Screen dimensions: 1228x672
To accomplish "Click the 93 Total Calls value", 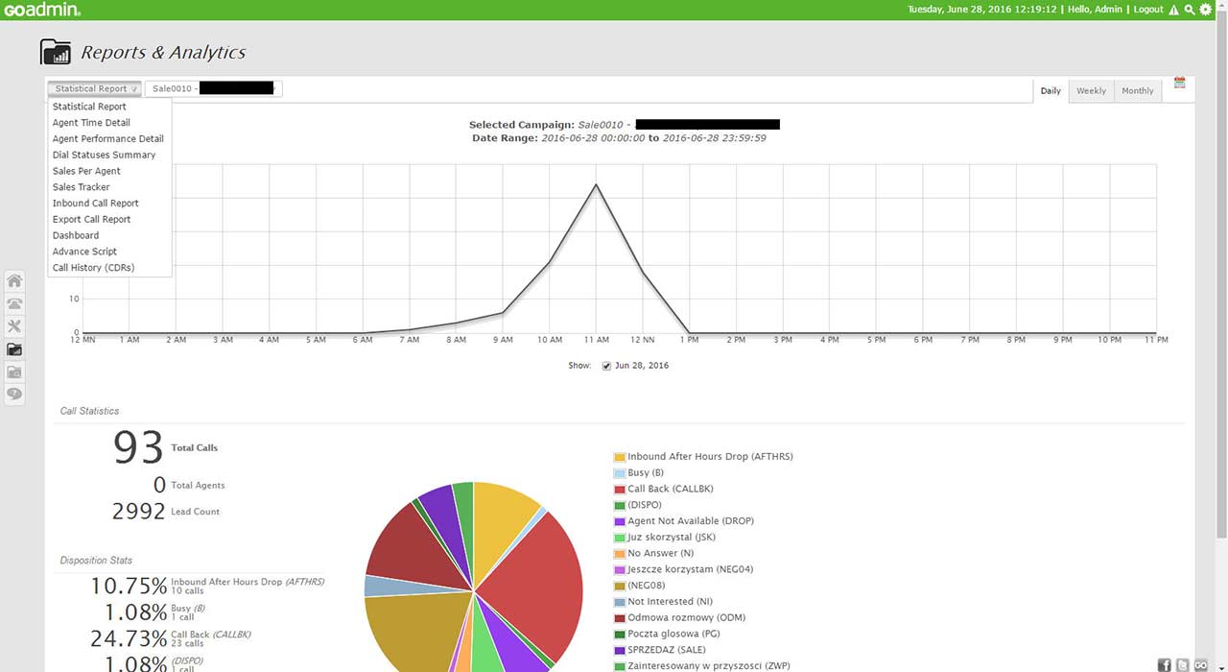I will (138, 447).
